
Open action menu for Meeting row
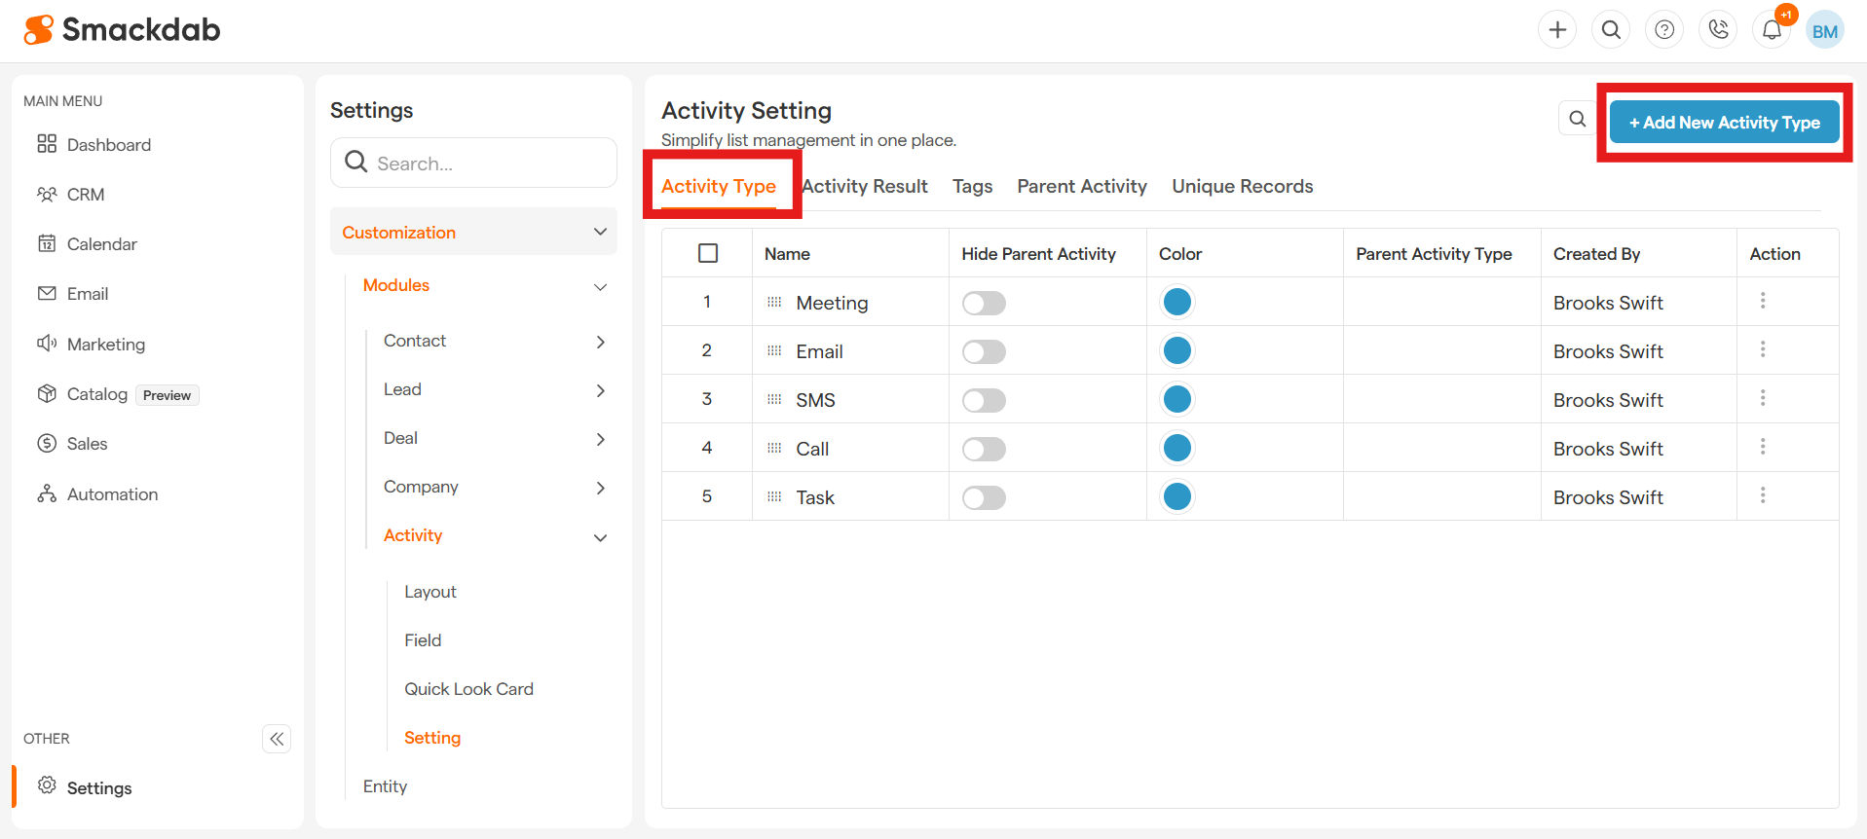click(x=1762, y=302)
